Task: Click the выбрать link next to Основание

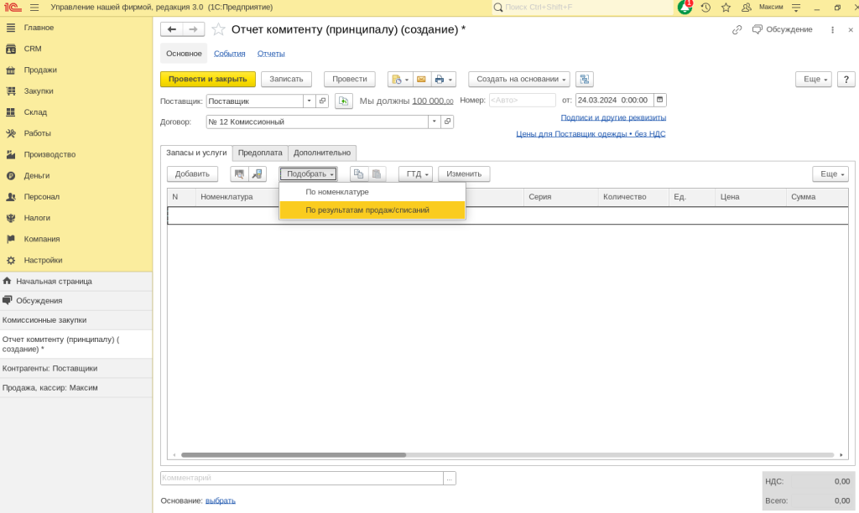Action: pos(221,500)
